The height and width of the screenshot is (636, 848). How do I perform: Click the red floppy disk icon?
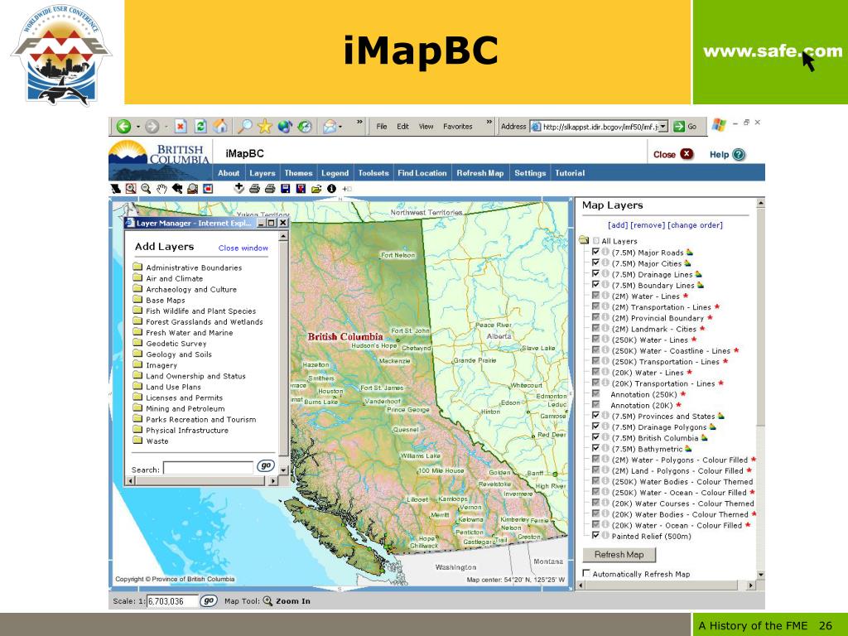click(301, 189)
